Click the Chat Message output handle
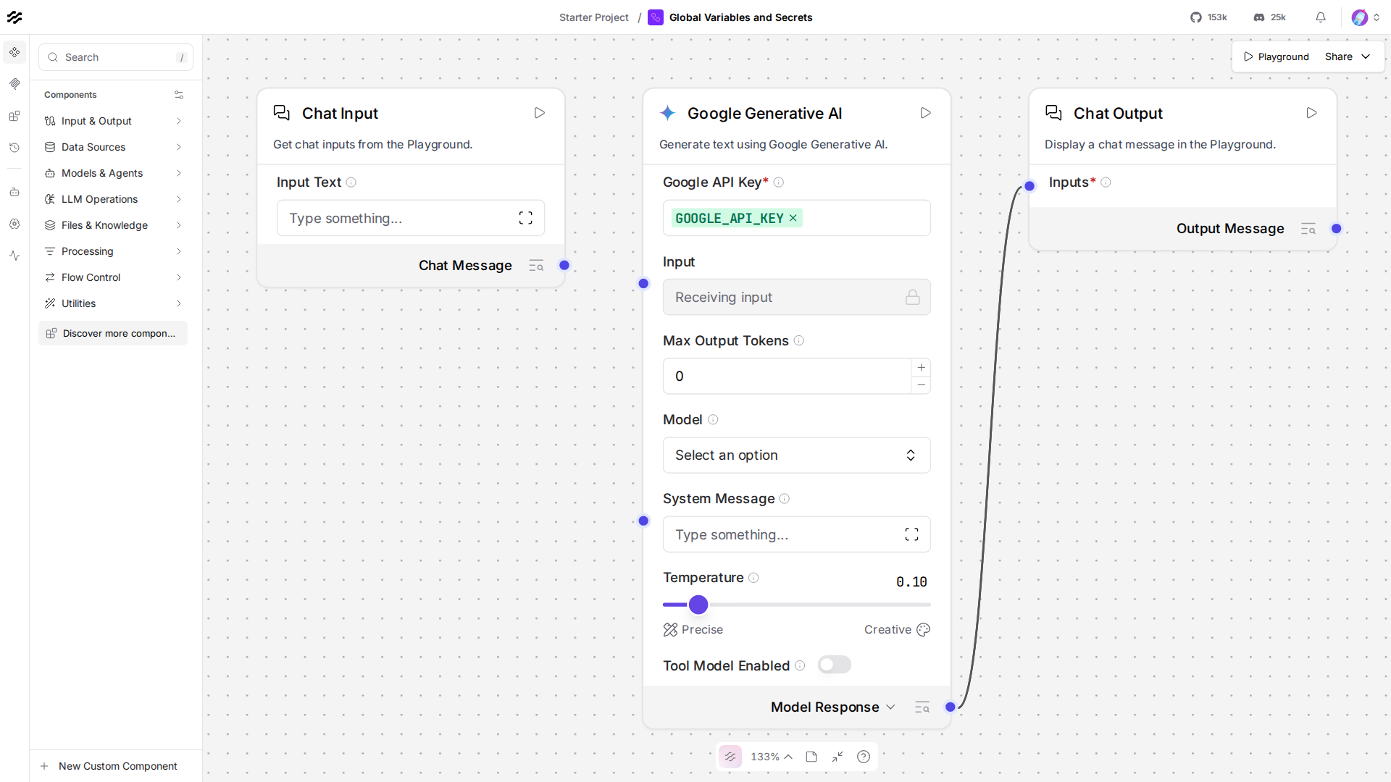The image size is (1391, 782). pyautogui.click(x=564, y=266)
